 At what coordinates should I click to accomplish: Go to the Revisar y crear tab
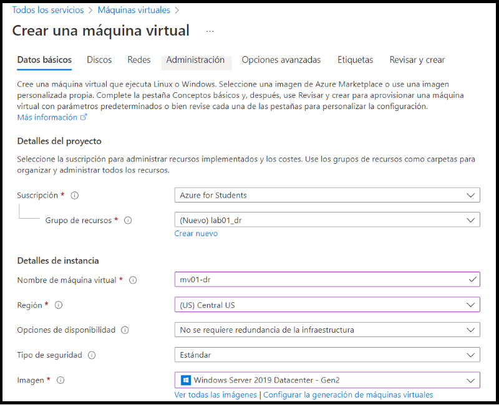tap(417, 60)
